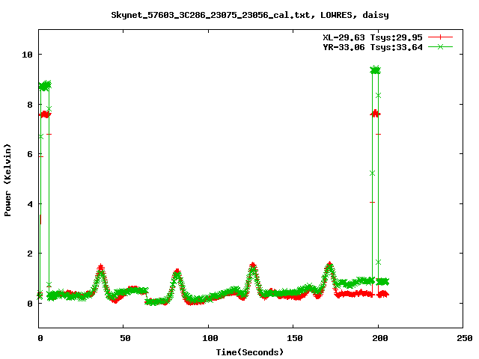
Task: Click the Power (Kelvin) y-axis label
Action: point(7,180)
